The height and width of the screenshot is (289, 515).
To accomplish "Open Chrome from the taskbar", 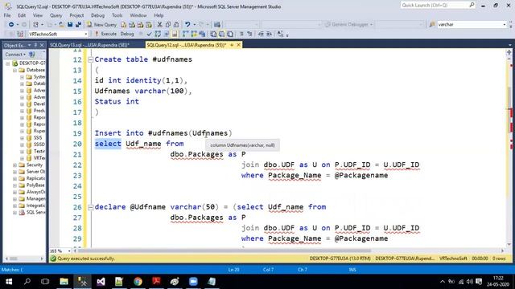I will click(x=138, y=282).
